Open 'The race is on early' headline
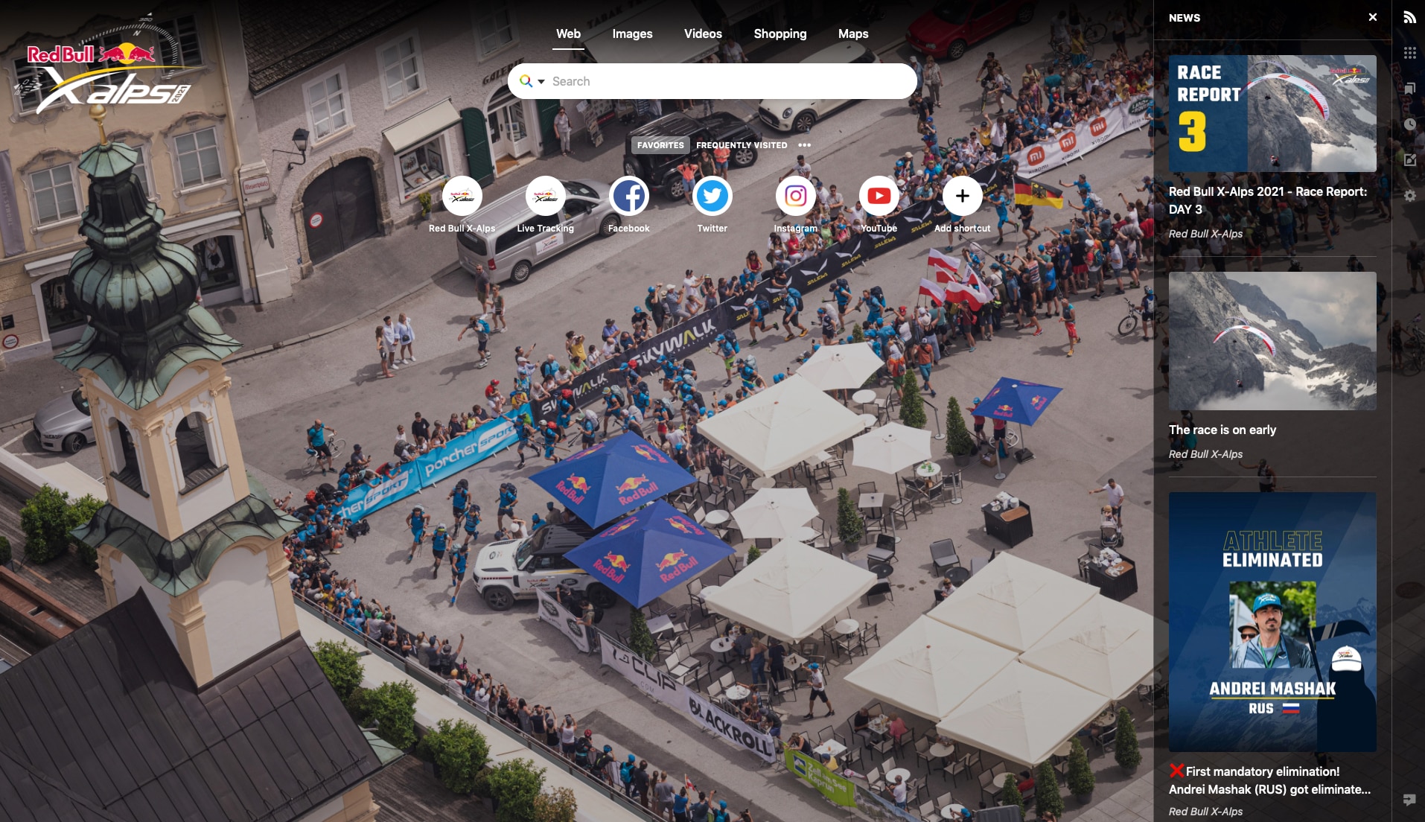 1222,430
